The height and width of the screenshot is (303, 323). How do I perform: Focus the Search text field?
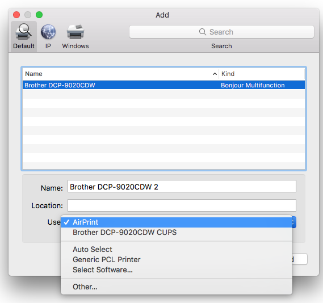221,32
